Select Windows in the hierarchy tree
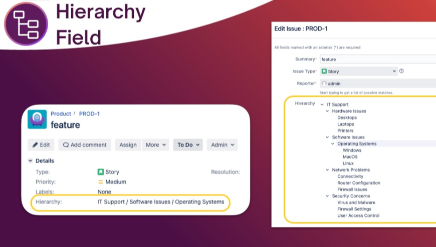The width and height of the screenshot is (436, 247). point(352,150)
